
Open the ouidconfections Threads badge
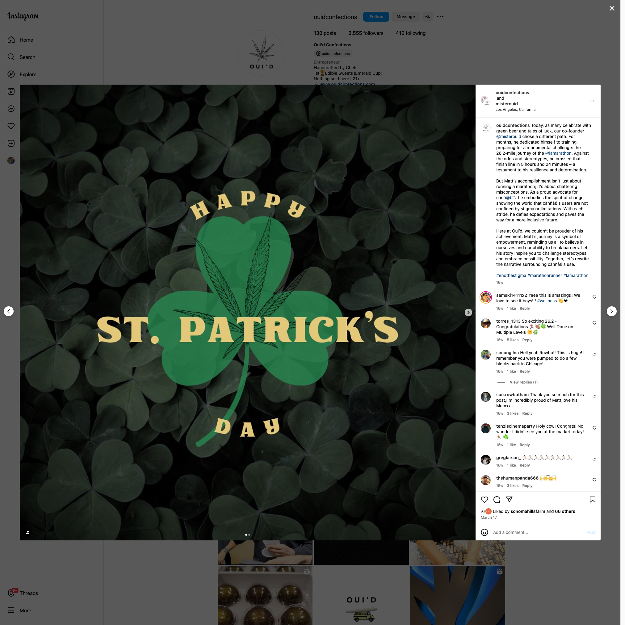point(333,53)
